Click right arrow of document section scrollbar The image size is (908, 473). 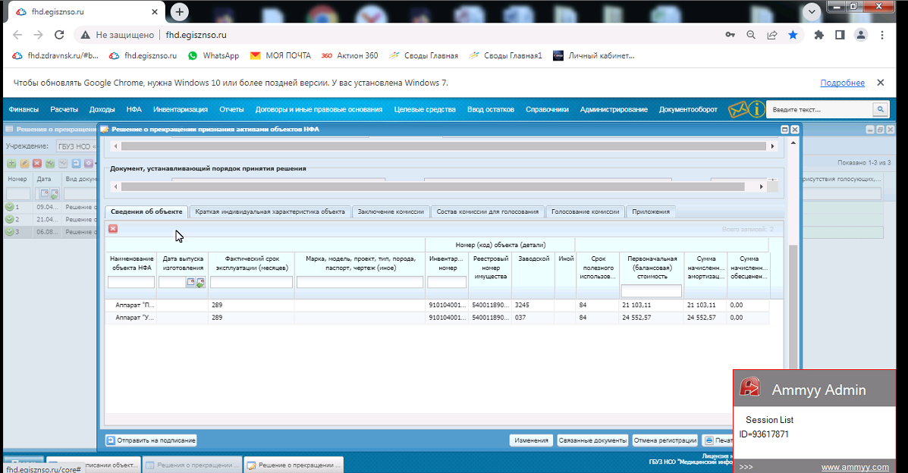pos(761,186)
